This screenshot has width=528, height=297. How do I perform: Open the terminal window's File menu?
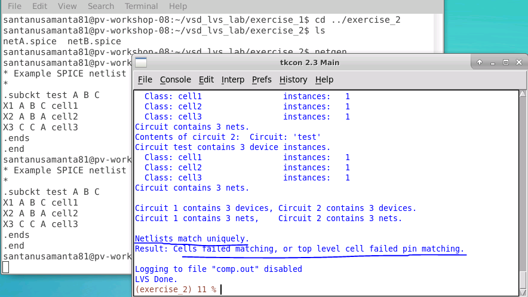[14, 6]
